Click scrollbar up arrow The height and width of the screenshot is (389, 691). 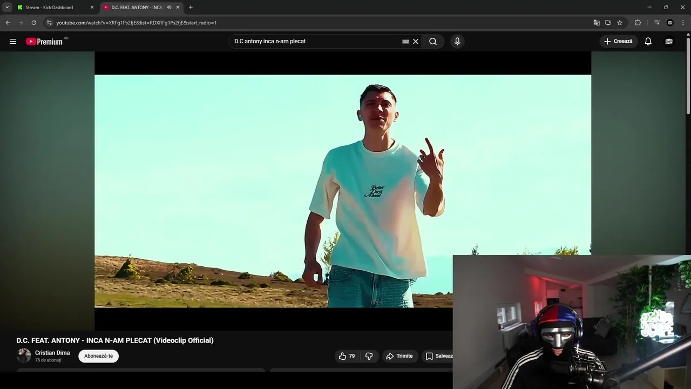click(688, 34)
